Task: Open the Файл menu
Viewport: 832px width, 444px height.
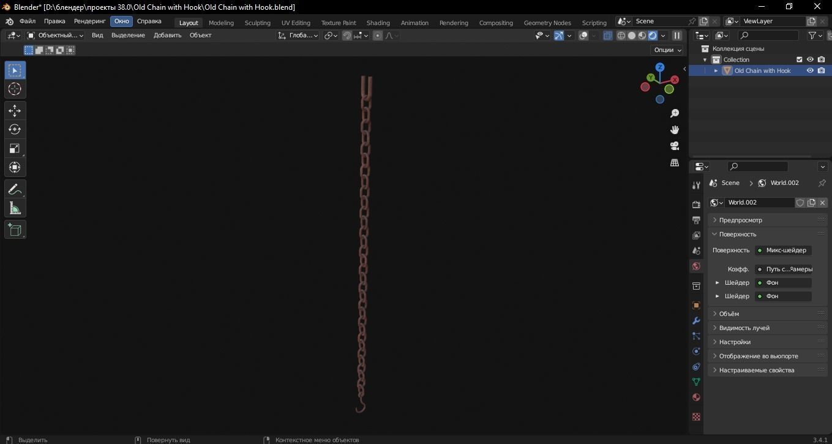Action: coord(28,21)
